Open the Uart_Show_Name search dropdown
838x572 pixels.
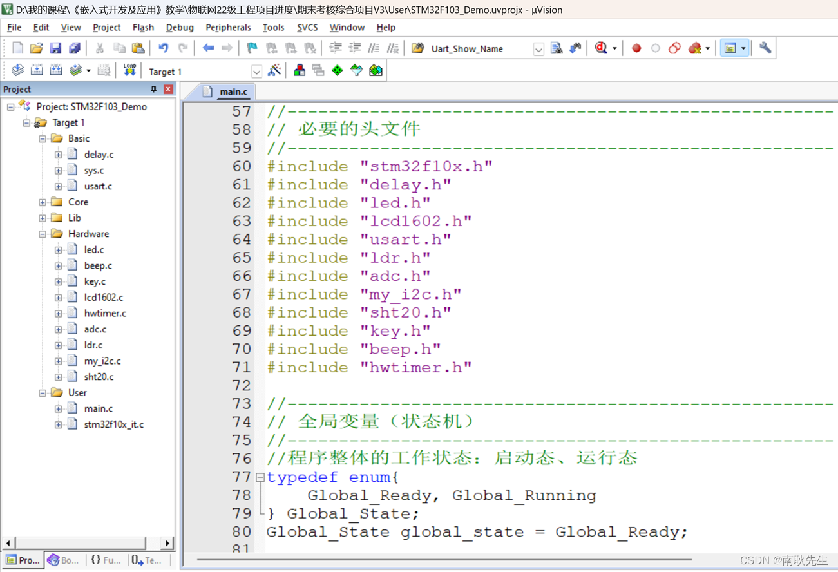point(538,49)
